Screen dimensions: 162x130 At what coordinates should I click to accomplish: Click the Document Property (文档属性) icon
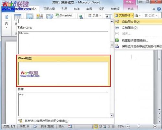[x=117, y=28]
